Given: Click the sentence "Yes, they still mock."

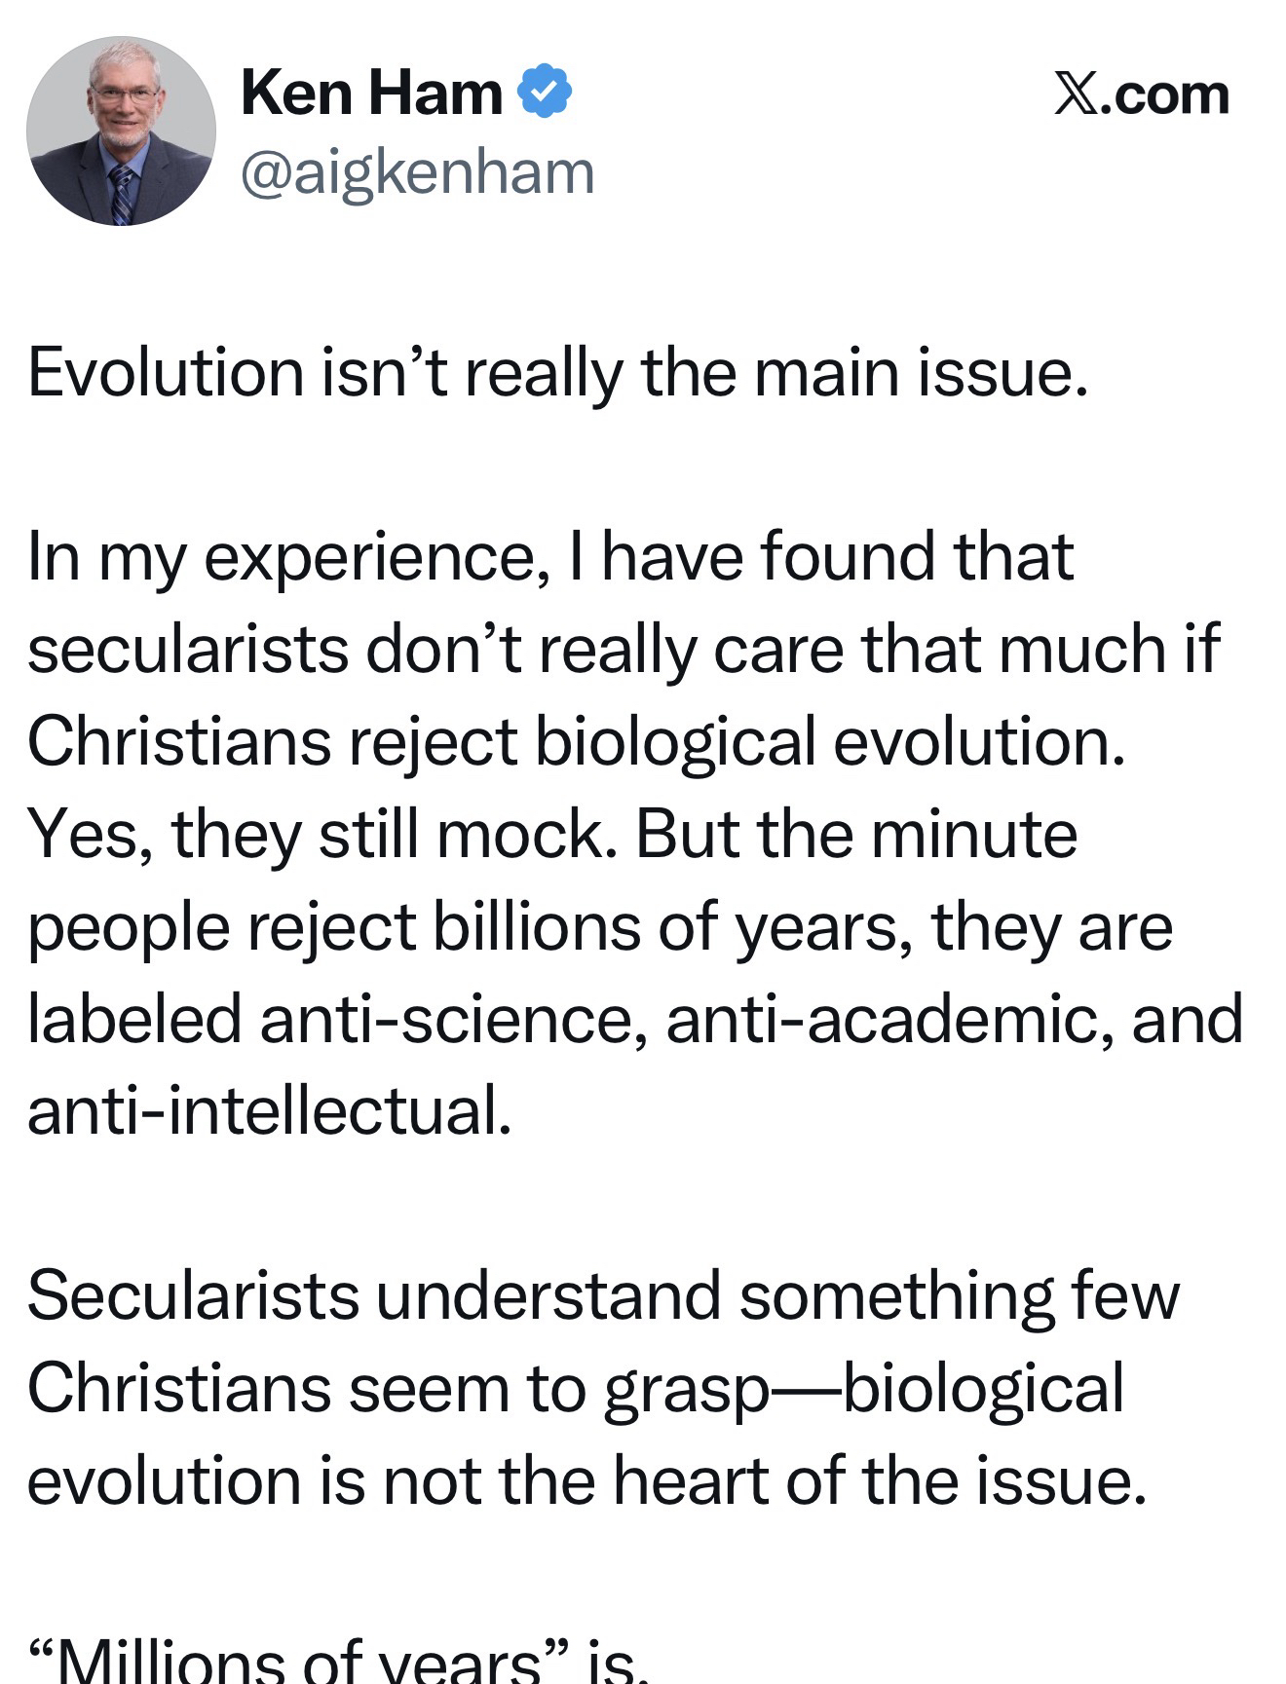Looking at the screenshot, I should 321,835.
